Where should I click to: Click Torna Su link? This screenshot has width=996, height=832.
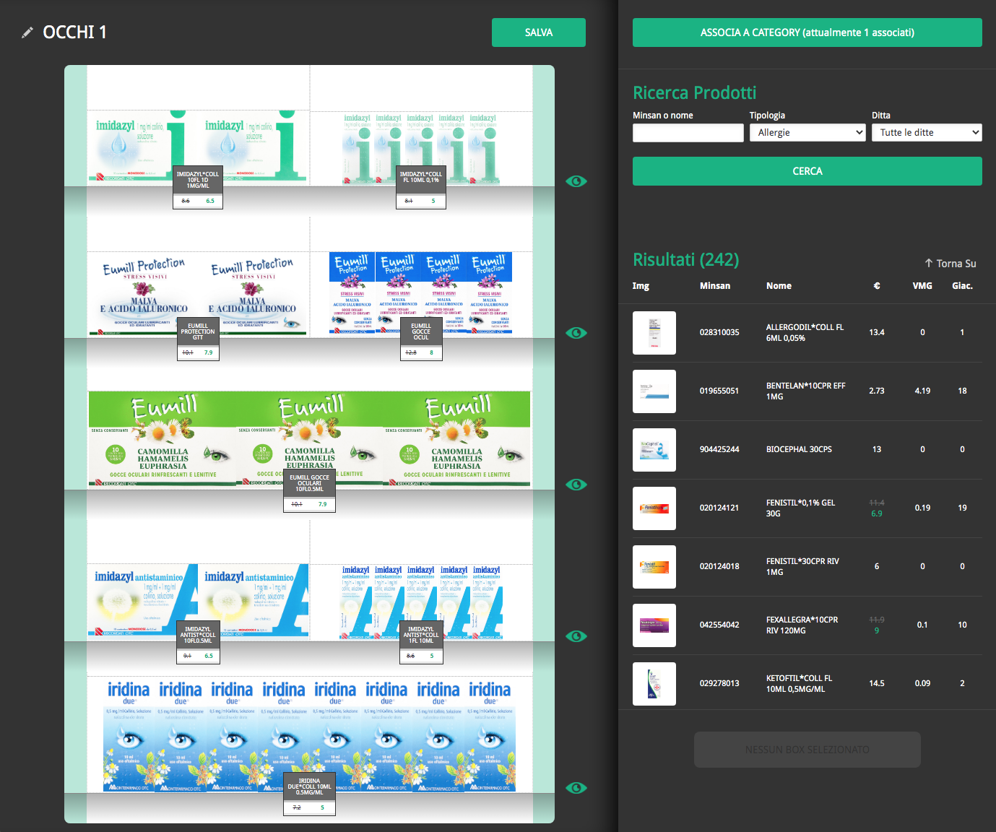(950, 264)
